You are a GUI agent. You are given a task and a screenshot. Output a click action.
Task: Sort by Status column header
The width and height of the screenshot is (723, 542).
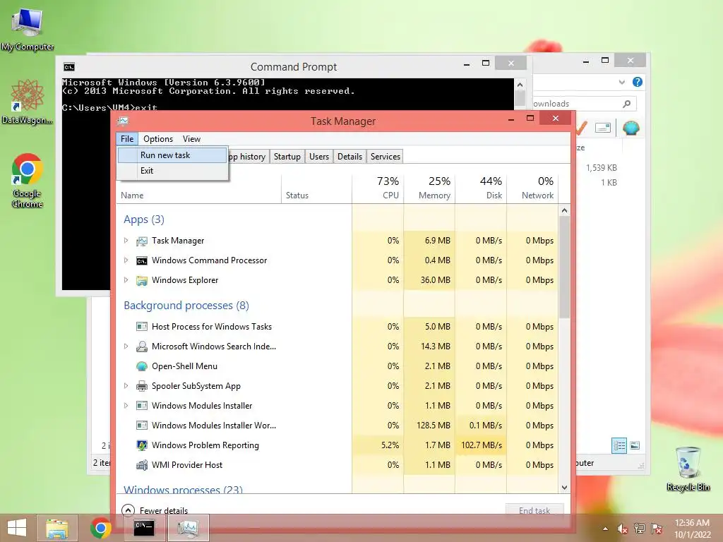click(316, 188)
